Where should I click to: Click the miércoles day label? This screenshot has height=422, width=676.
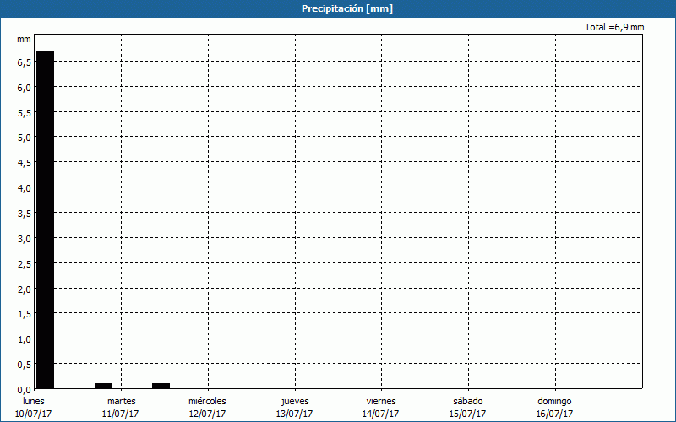[207, 401]
